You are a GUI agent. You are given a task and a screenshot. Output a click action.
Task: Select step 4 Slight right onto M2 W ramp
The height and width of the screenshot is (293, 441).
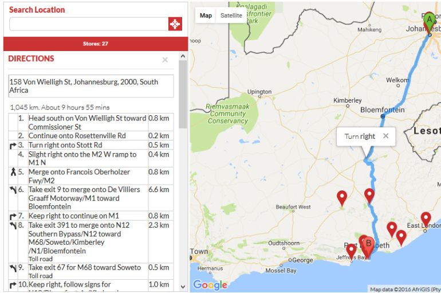click(91, 158)
